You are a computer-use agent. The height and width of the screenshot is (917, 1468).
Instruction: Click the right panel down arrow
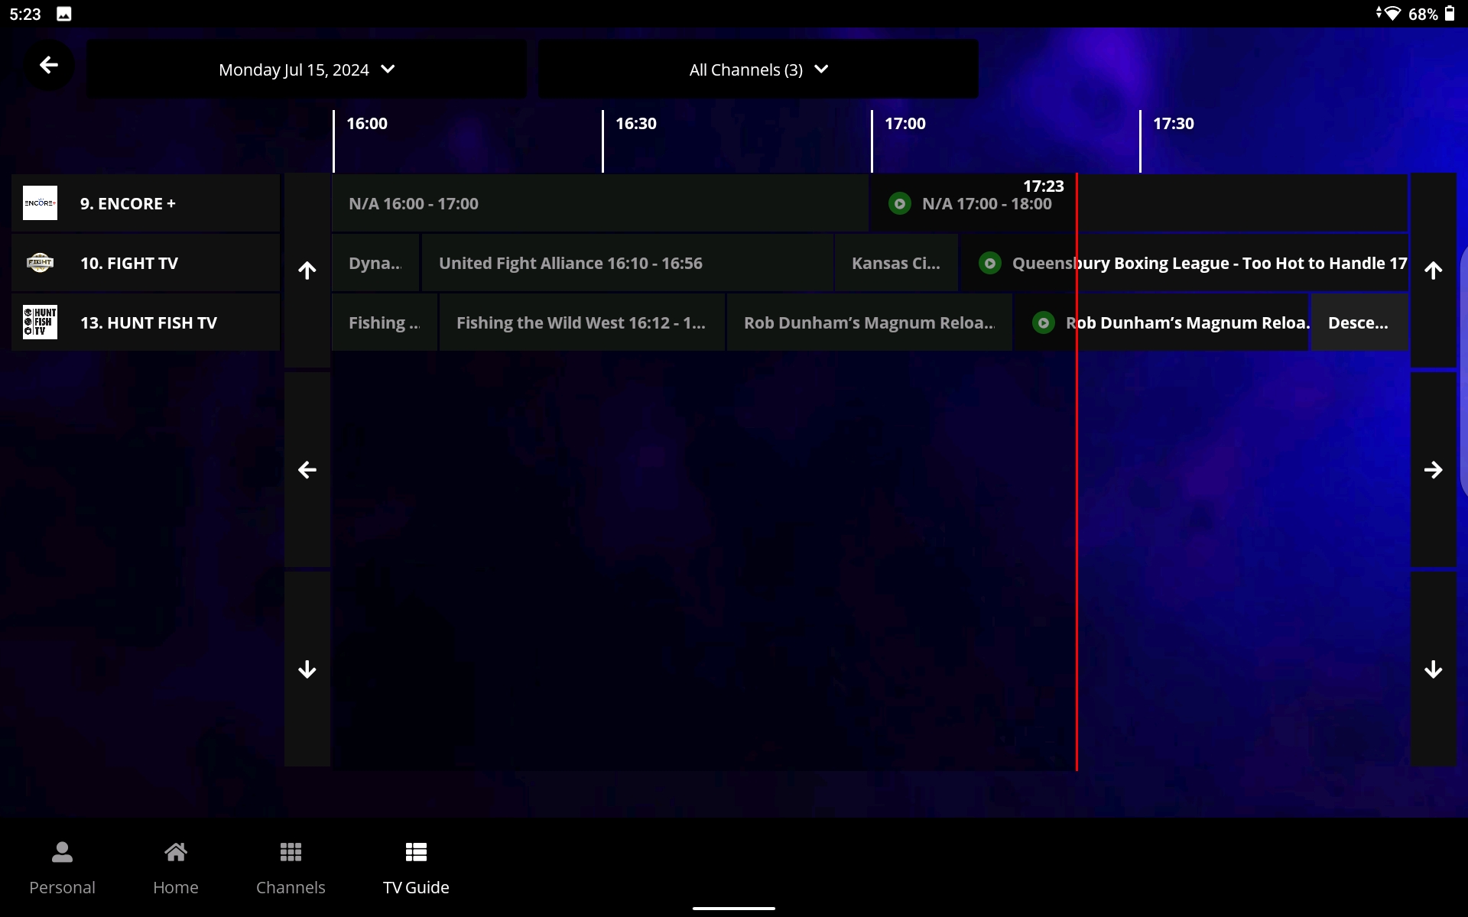click(x=1434, y=669)
